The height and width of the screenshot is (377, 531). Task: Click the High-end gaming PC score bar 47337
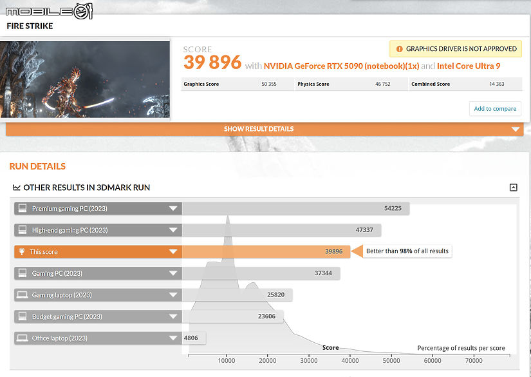[281, 230]
